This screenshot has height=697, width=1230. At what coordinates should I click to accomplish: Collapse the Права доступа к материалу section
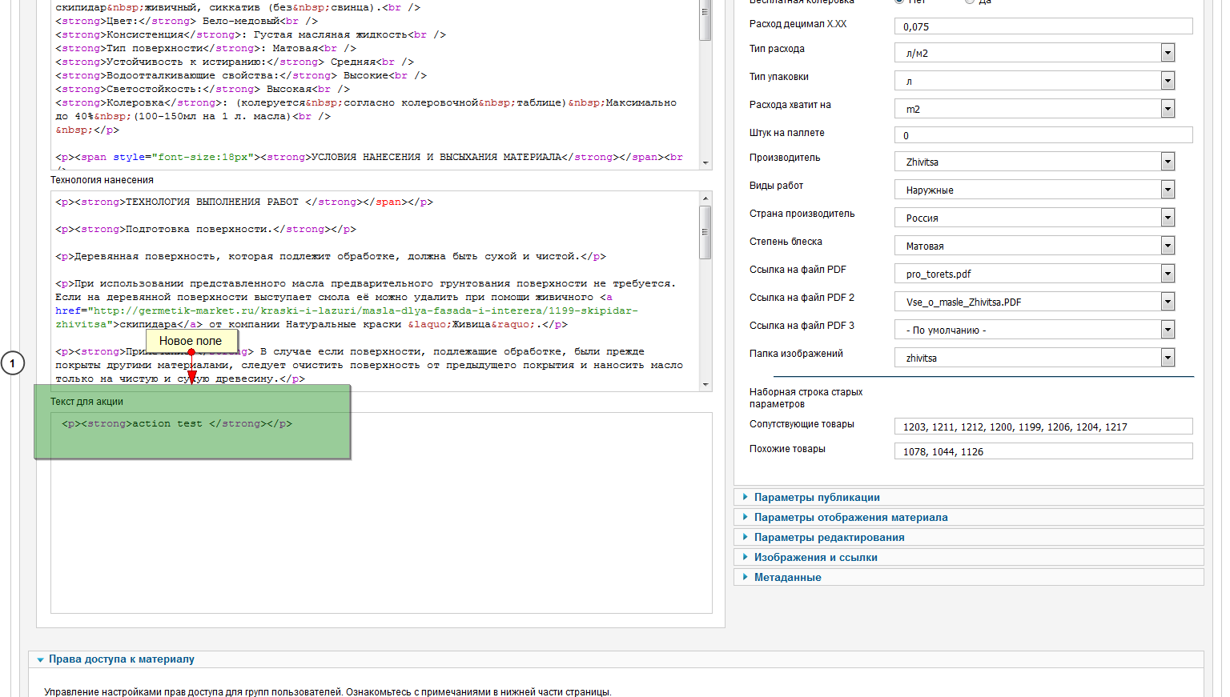[121, 659]
